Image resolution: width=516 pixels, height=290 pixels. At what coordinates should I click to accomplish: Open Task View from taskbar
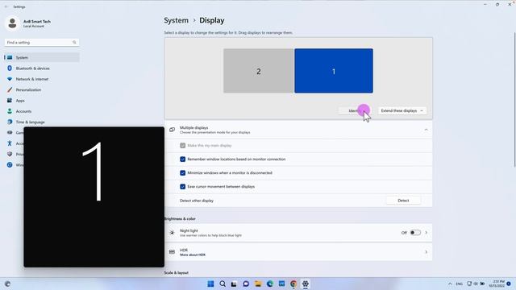tap(234, 284)
